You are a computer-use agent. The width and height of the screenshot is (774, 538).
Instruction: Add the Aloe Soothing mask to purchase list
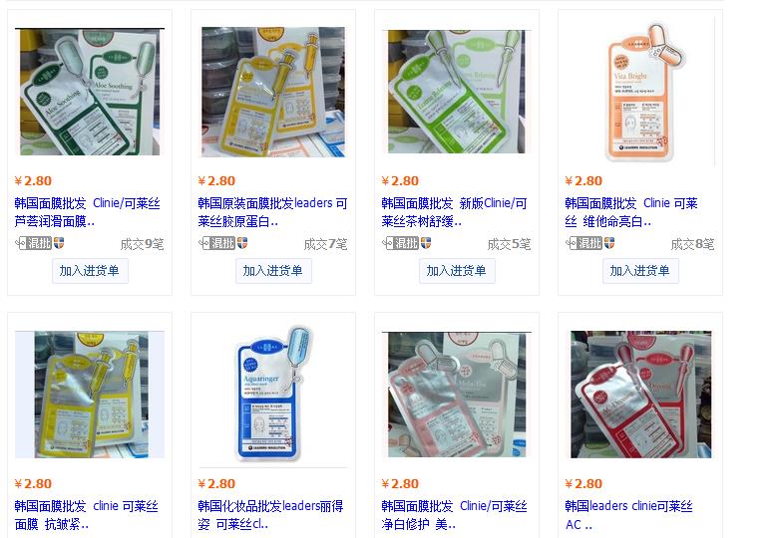click(x=90, y=271)
